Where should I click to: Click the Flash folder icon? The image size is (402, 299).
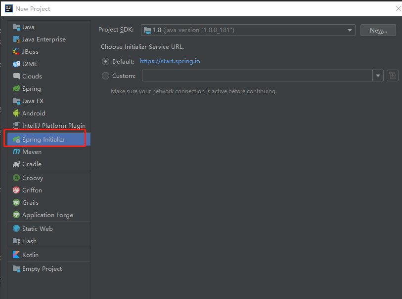tap(16, 241)
